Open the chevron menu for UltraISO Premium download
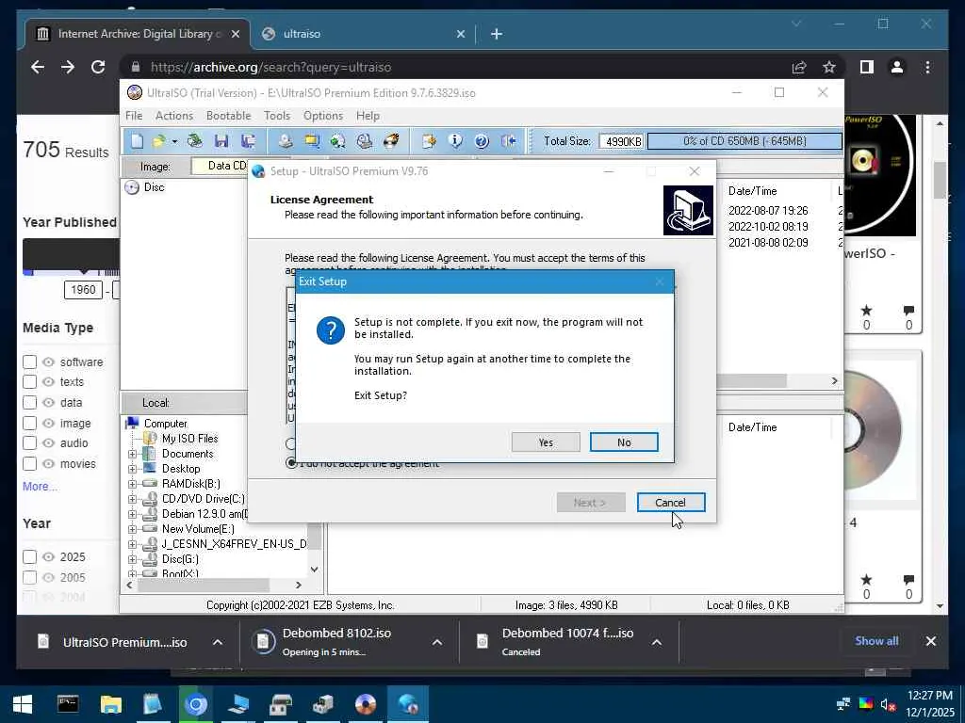This screenshot has height=723, width=965. [218, 642]
